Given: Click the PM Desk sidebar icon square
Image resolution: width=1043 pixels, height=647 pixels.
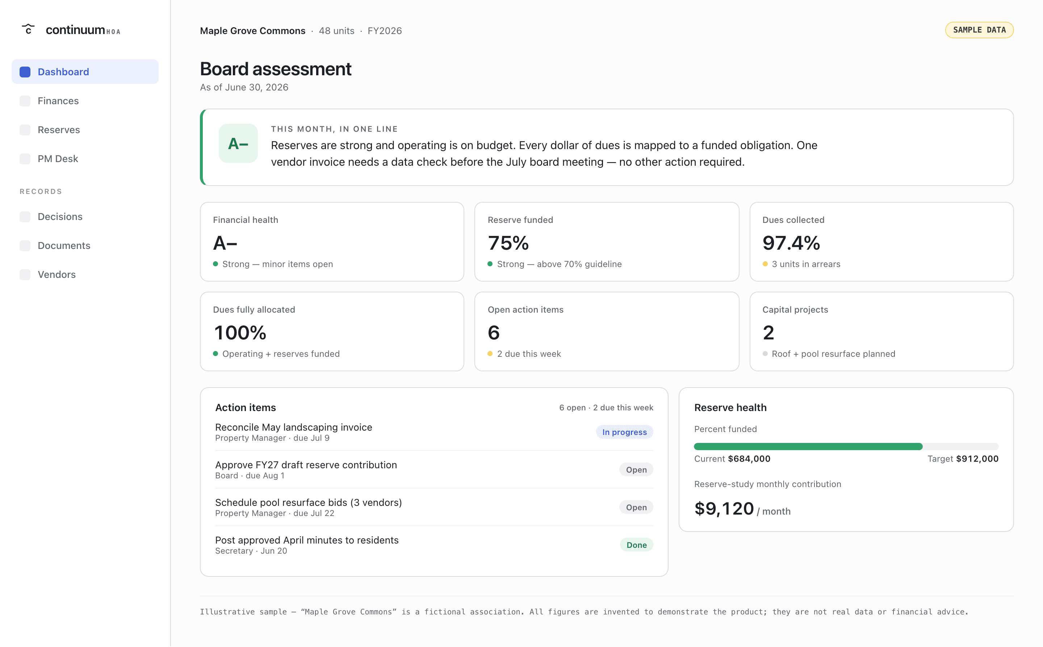Looking at the screenshot, I should pyautogui.click(x=25, y=159).
